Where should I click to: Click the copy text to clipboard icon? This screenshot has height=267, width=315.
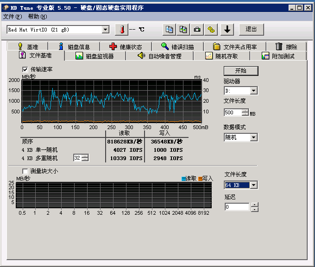click(x=170, y=29)
